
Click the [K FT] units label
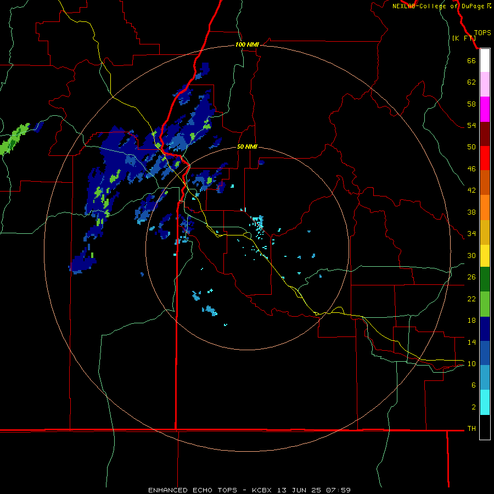pyautogui.click(x=464, y=38)
